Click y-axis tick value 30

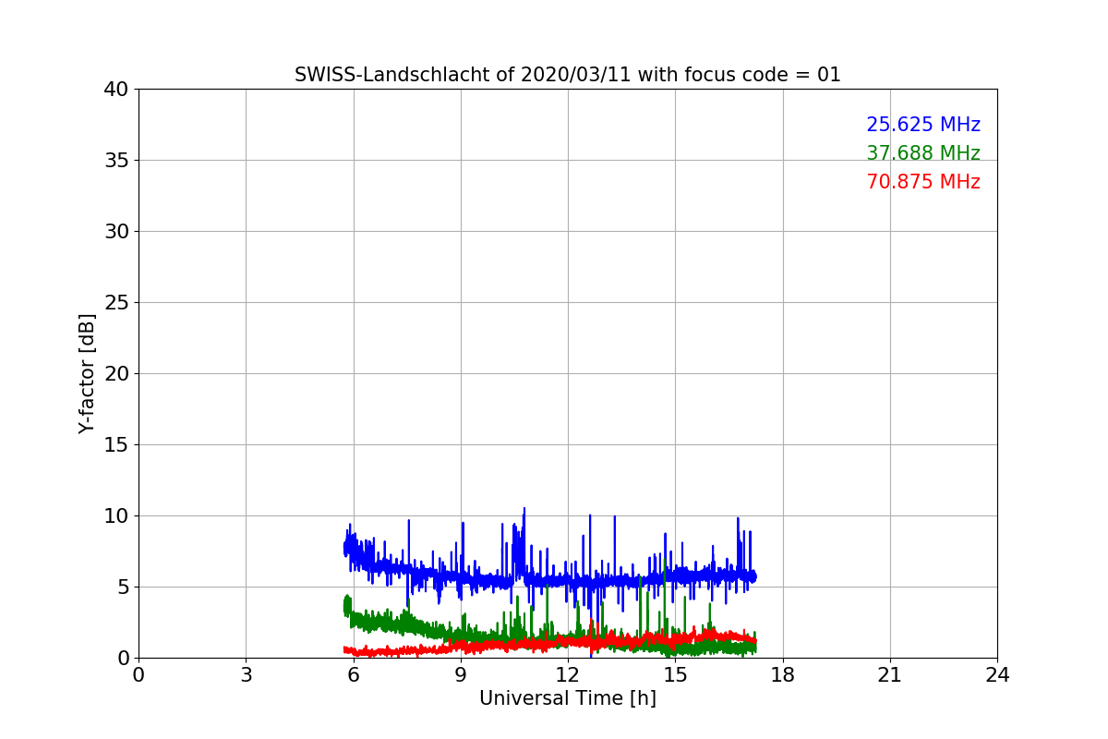(115, 232)
